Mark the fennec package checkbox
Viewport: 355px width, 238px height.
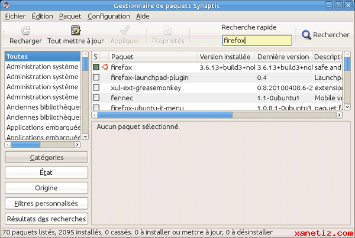pos(96,97)
